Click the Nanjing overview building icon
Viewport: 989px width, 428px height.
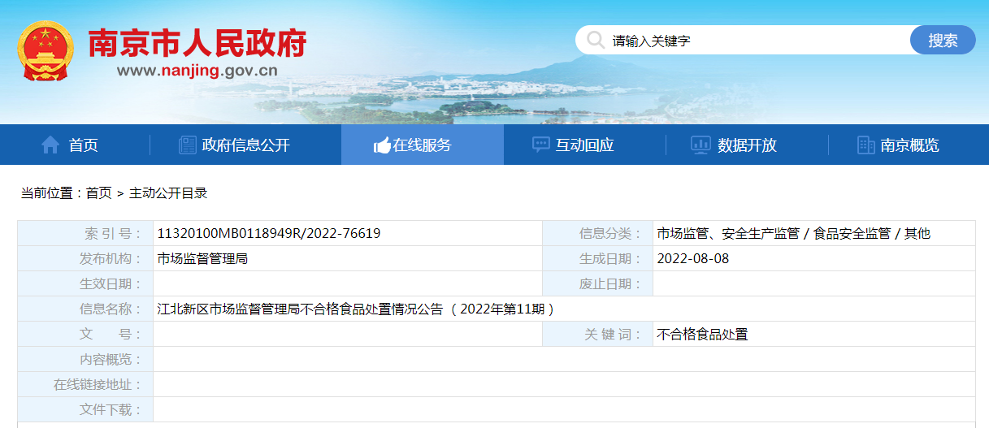(x=866, y=145)
